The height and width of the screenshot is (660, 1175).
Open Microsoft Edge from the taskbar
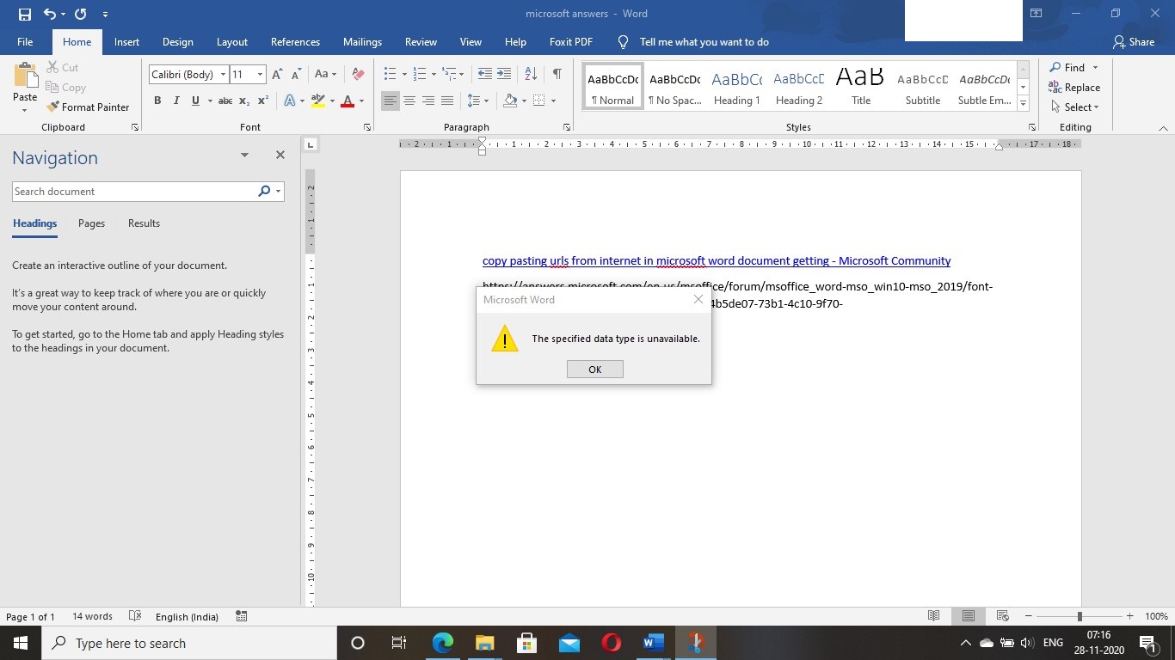pos(442,643)
